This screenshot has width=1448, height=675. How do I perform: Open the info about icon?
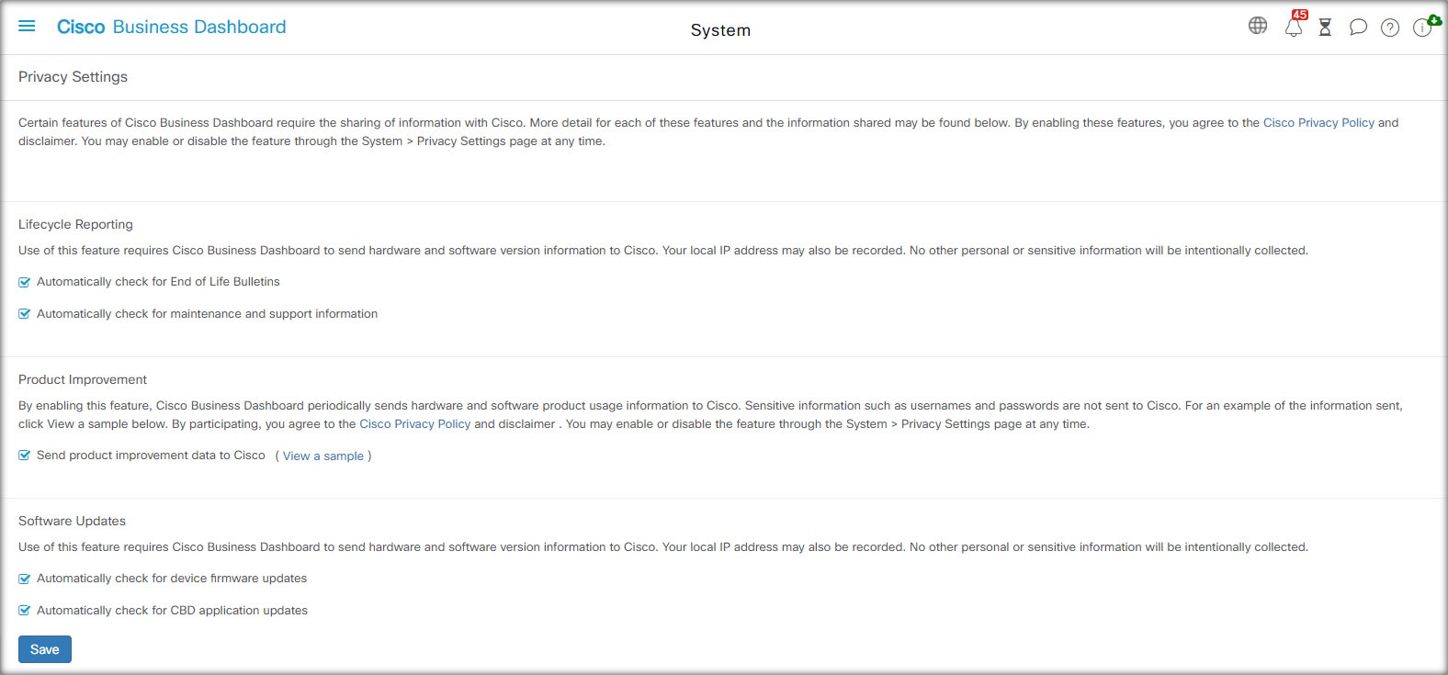1422,27
